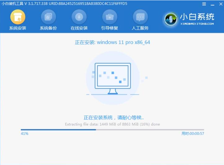Click the XIAOBAIXITONG.COM brand text
Image resolution: width=224 pixels, height=165 pixels.
tap(197, 24)
